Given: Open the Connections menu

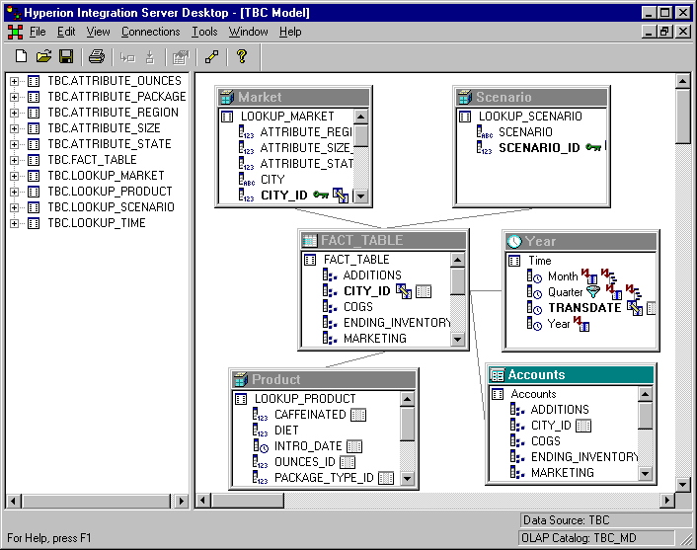Looking at the screenshot, I should (151, 32).
